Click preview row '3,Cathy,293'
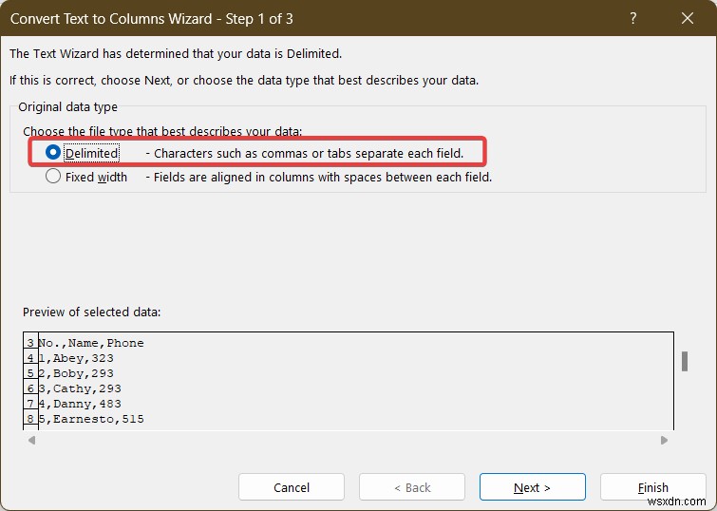 coord(80,388)
